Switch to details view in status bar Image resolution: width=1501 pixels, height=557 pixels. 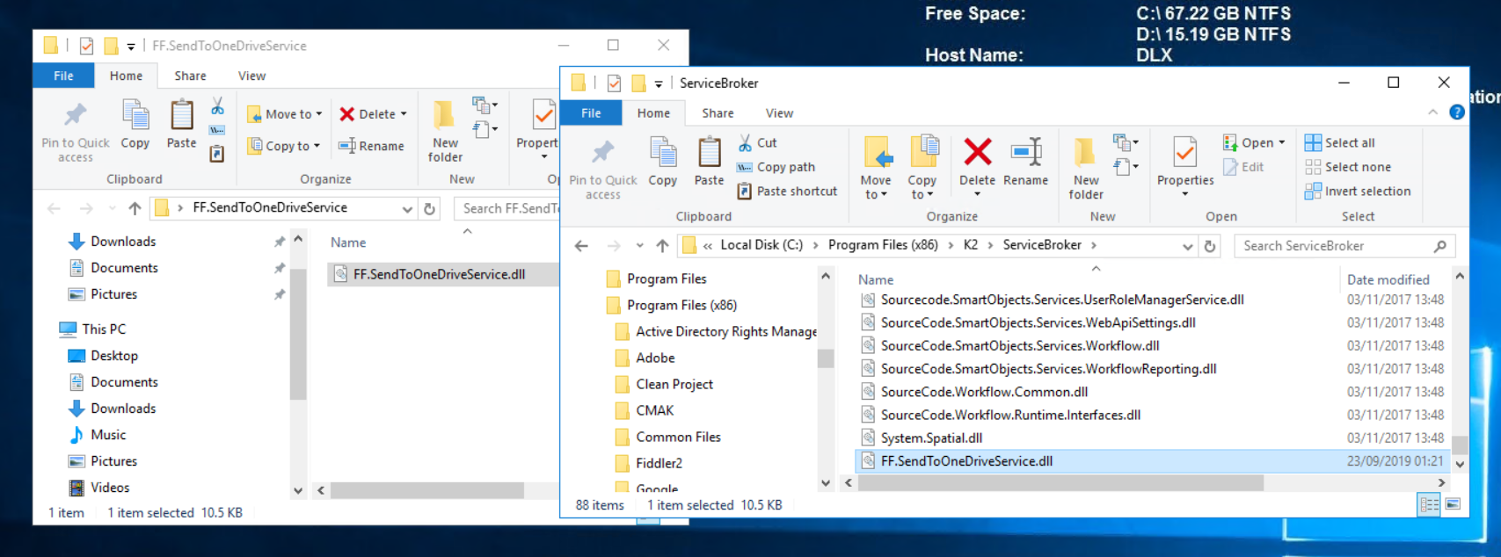coord(1429,504)
